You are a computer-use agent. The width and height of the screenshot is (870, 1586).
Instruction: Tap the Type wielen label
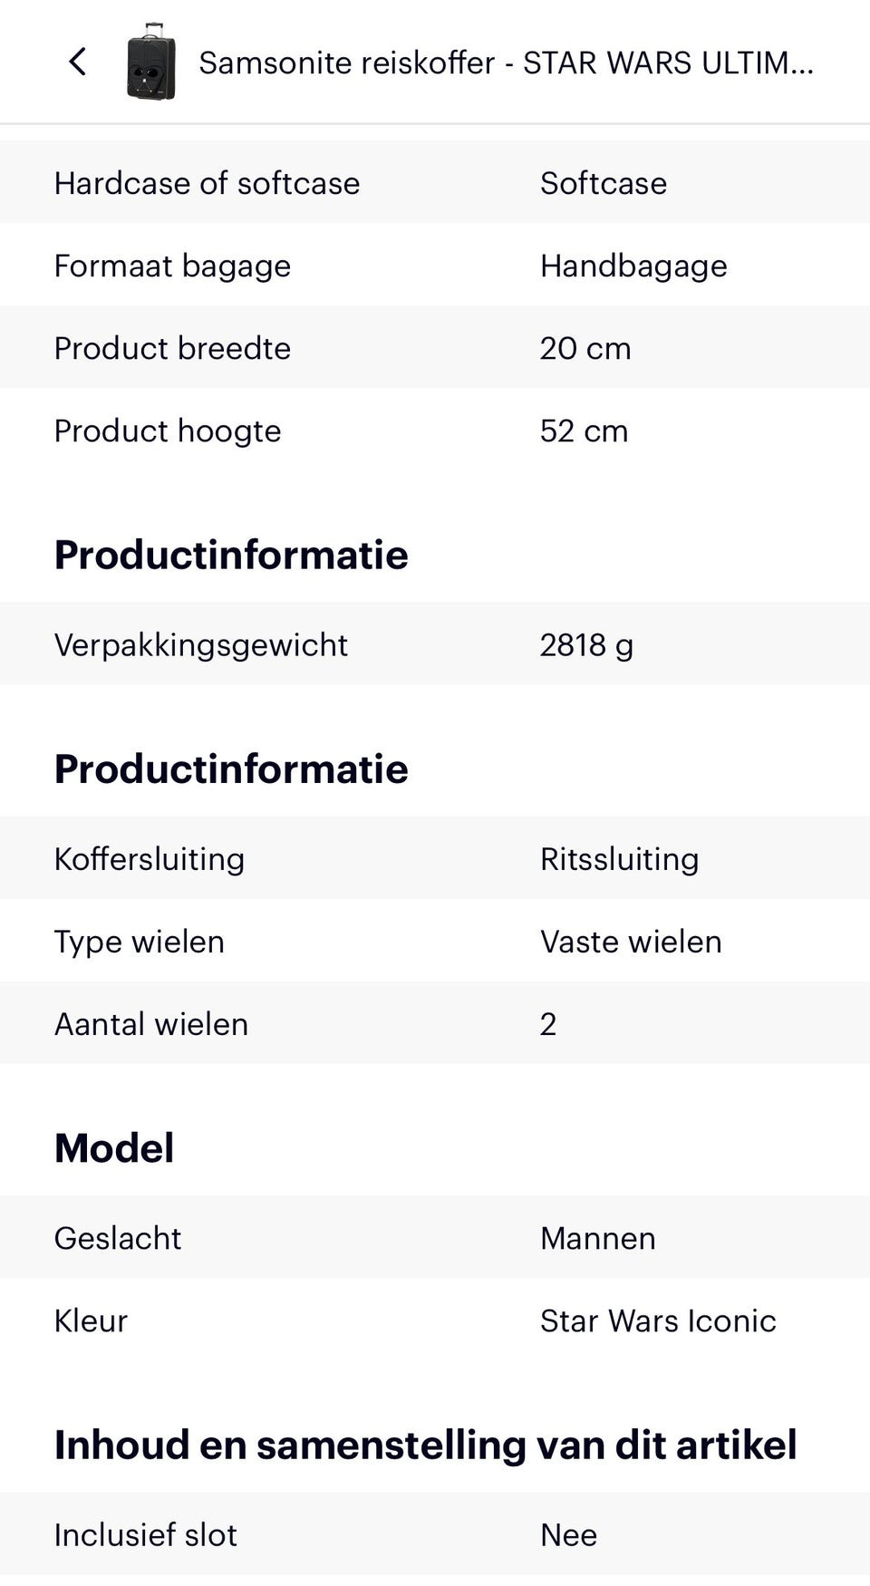139,942
